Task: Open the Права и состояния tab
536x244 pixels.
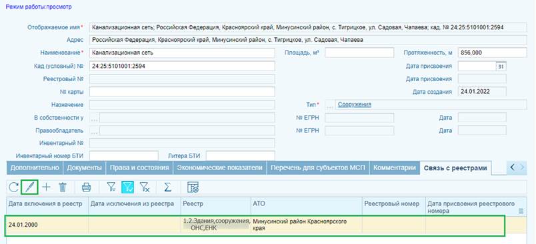Action: point(139,168)
